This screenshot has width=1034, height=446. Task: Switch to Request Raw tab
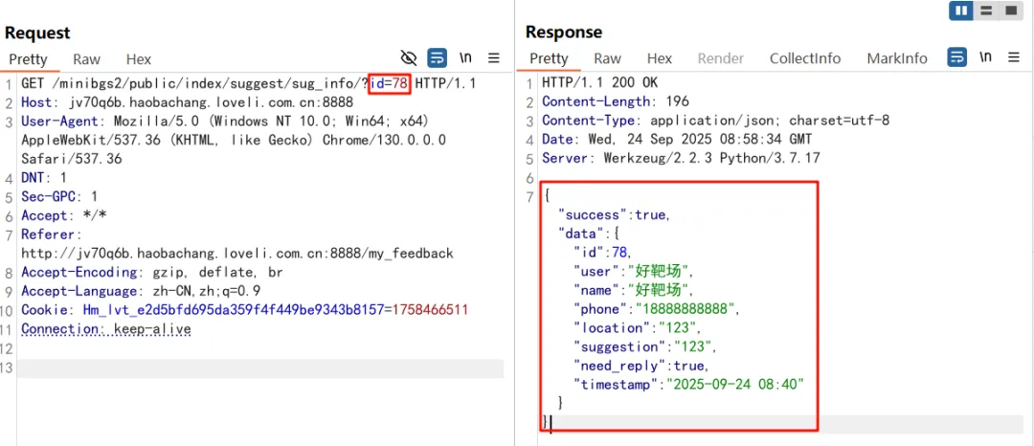86,59
